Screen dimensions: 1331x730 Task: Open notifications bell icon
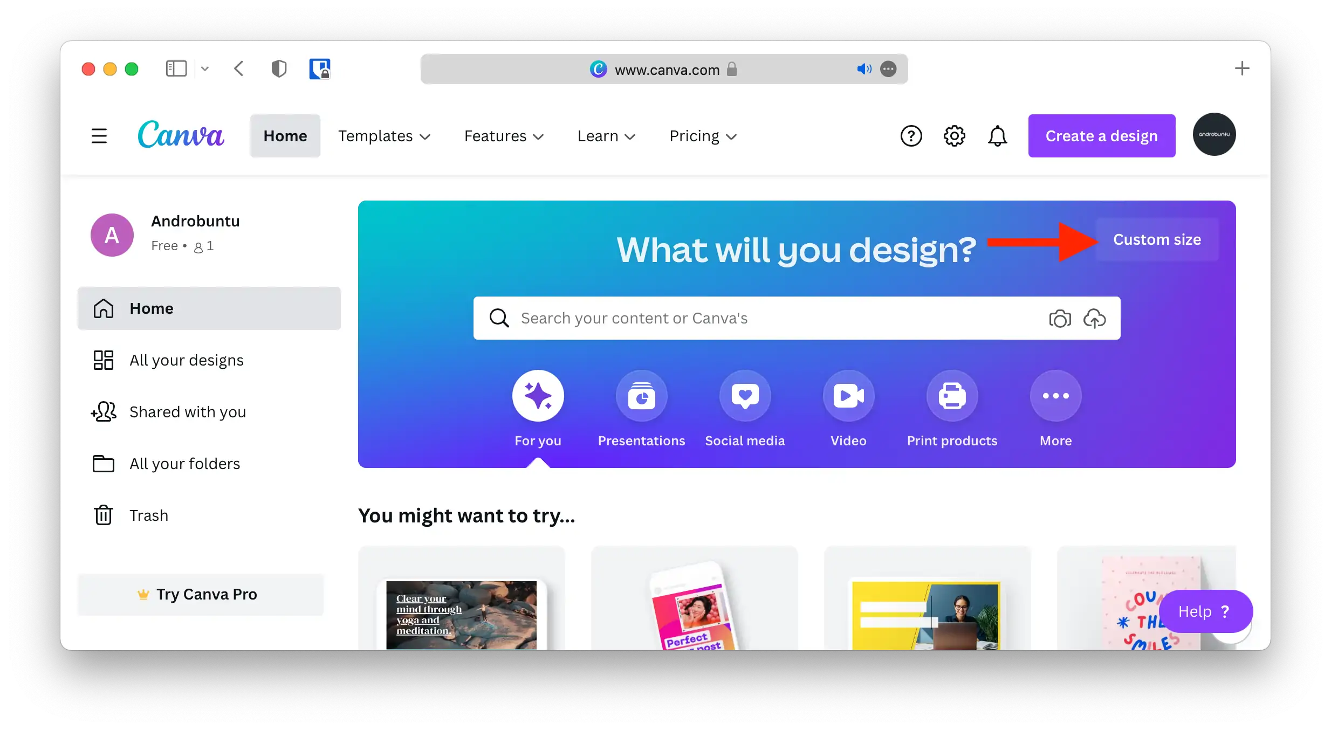coord(997,136)
